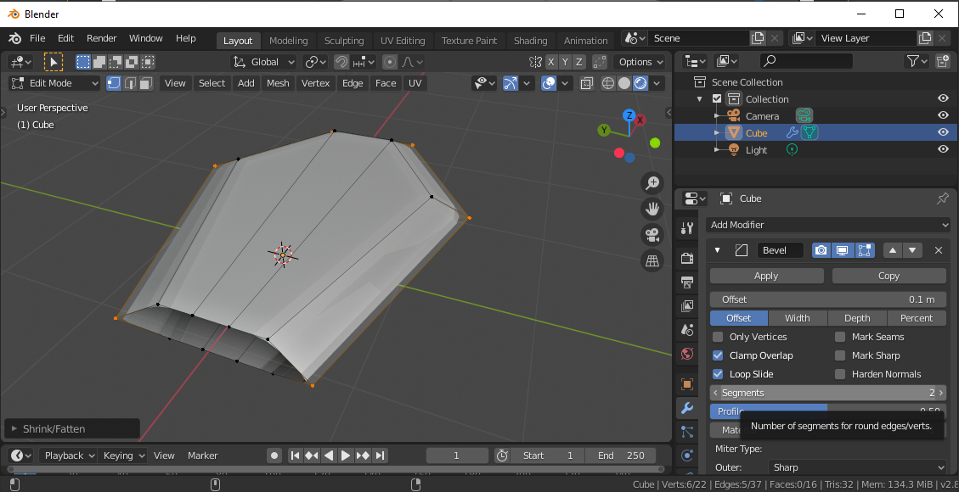Image resolution: width=959 pixels, height=492 pixels.
Task: Open the Add Modifier dropdown
Action: (827, 225)
